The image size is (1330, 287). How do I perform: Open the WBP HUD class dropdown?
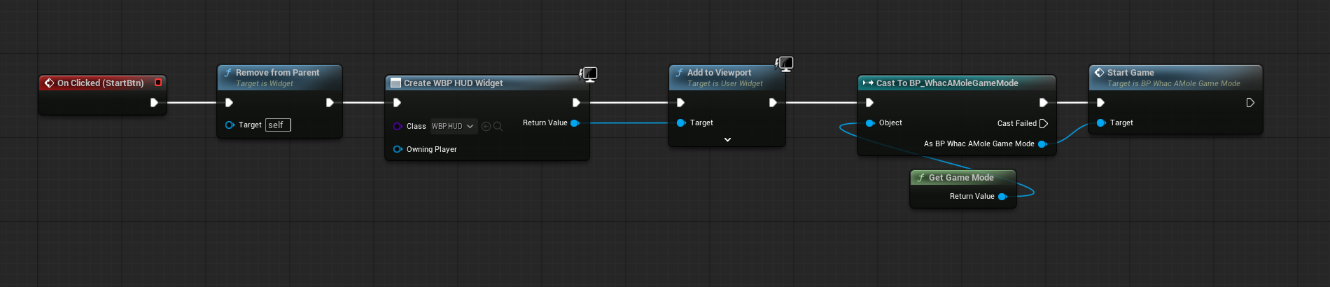[453, 127]
